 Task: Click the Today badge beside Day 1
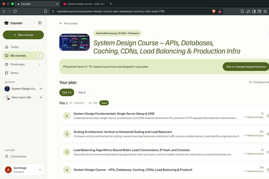104,103
